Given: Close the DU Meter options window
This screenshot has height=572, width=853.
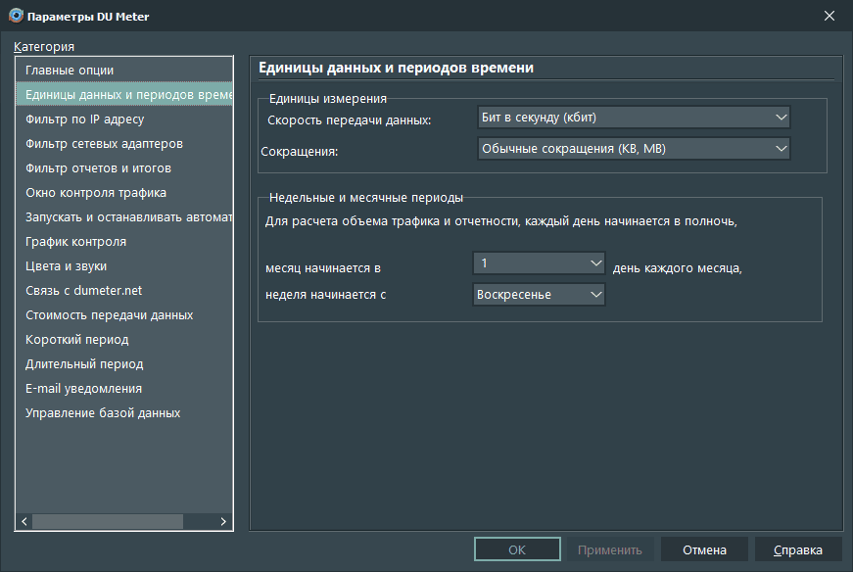Looking at the screenshot, I should [x=829, y=17].
